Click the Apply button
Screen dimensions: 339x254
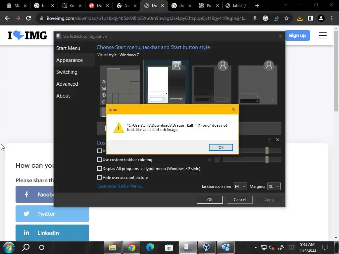(269, 199)
